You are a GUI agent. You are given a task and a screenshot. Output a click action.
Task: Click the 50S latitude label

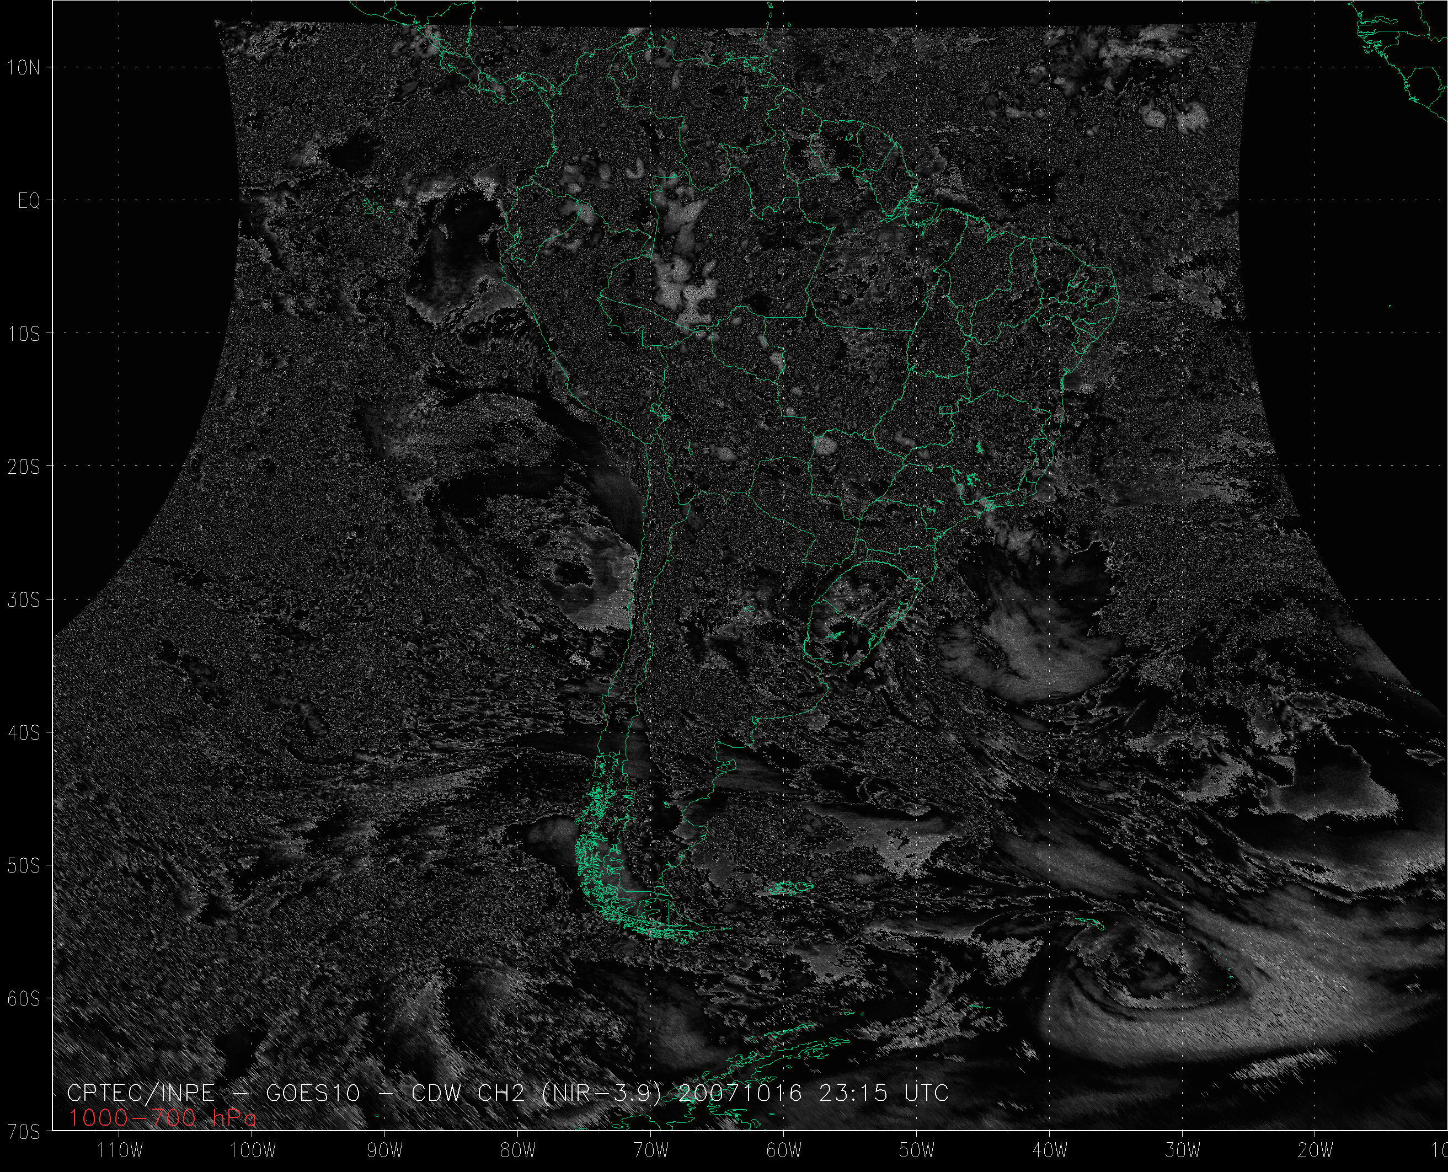24,866
